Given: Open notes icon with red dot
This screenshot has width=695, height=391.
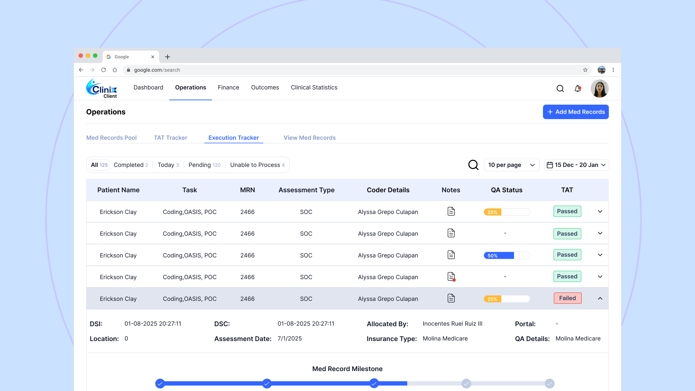Looking at the screenshot, I should (x=451, y=277).
